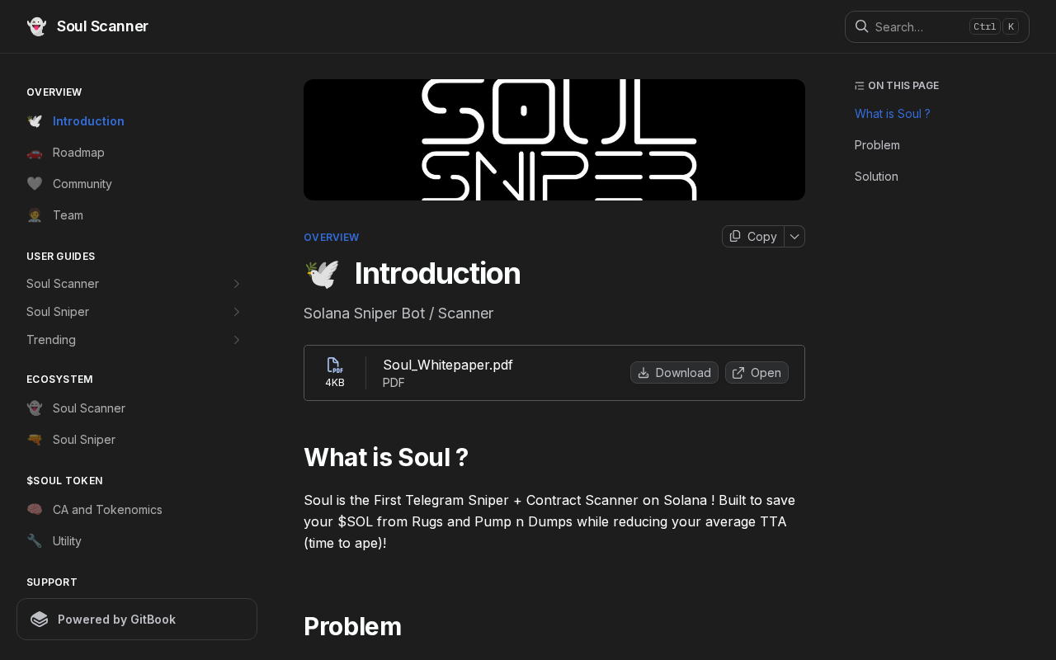Click the dove icon beside Introduction
Image resolution: width=1056 pixels, height=660 pixels.
click(35, 121)
